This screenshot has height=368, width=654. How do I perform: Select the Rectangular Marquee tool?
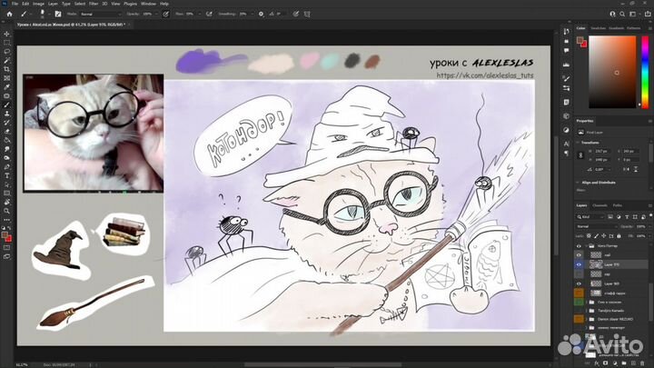[6, 43]
